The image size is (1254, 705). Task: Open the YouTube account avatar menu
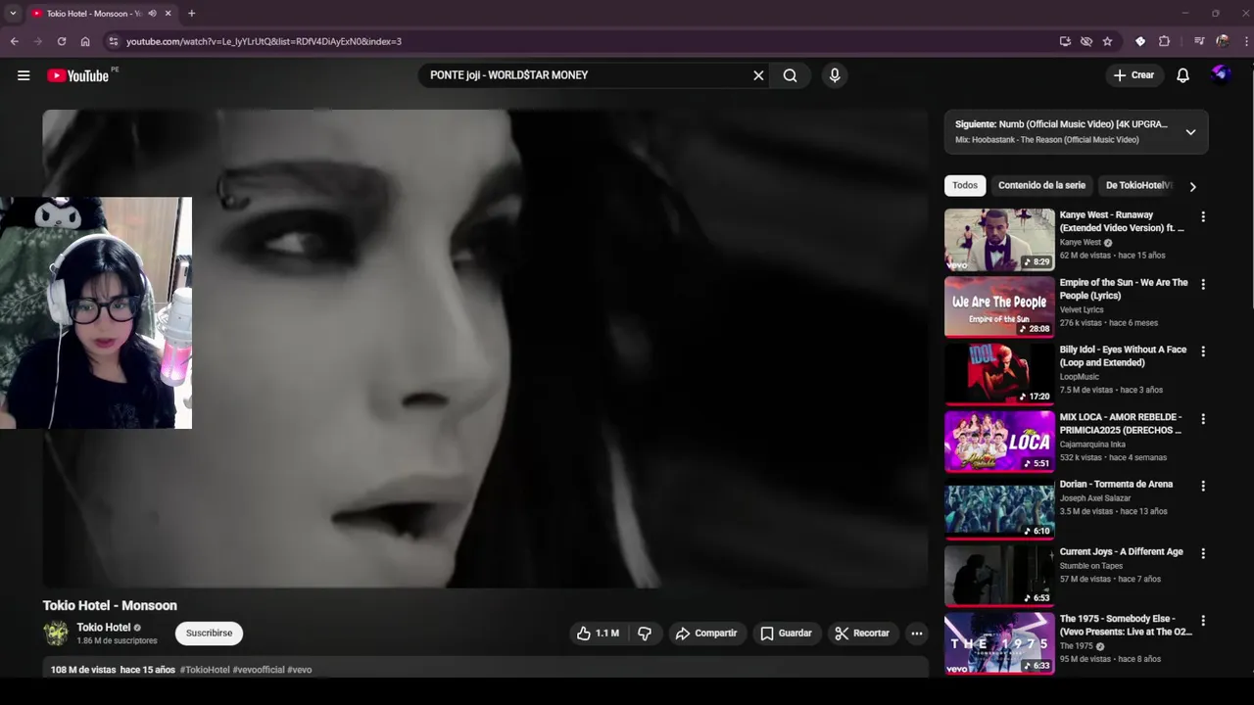(x=1221, y=74)
